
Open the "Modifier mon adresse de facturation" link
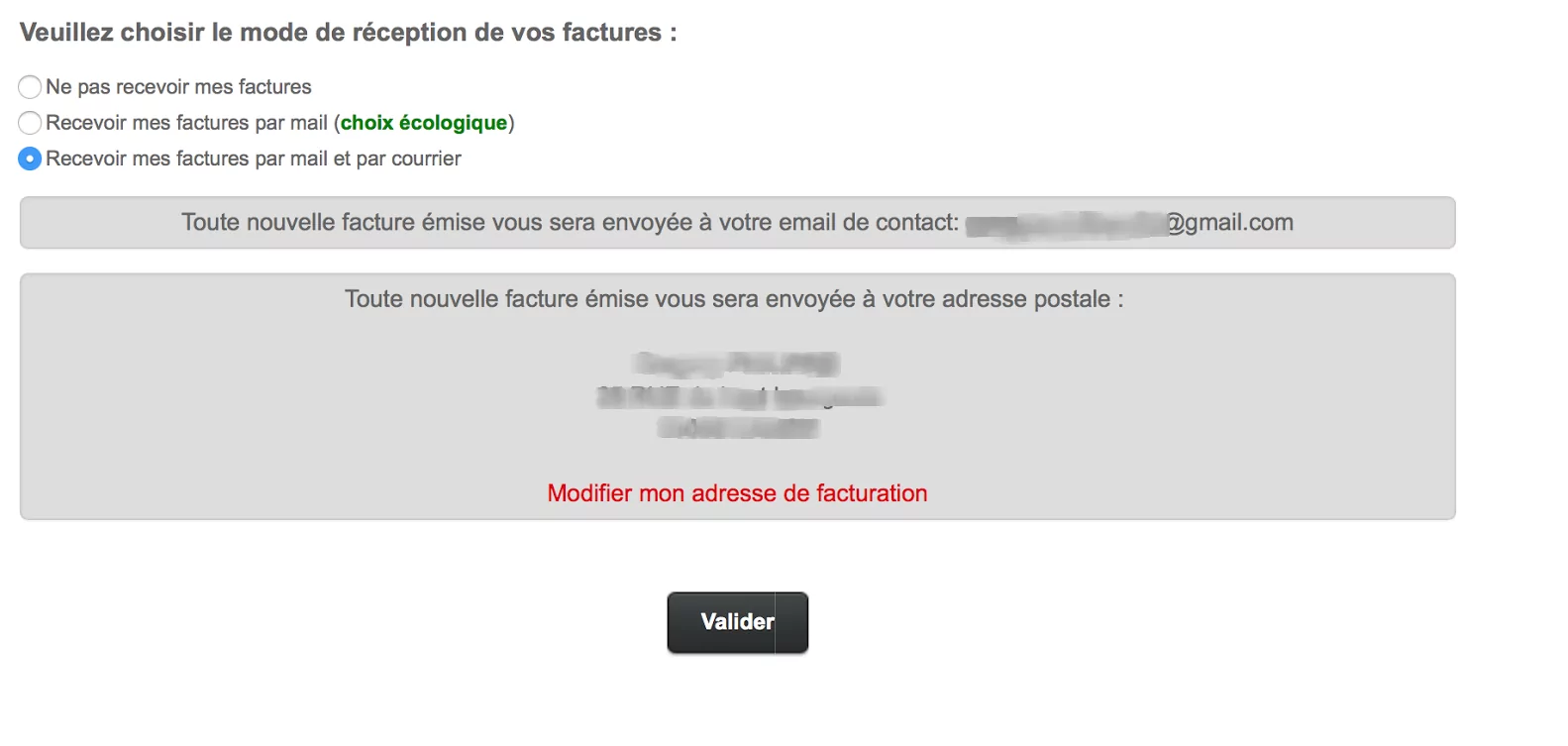click(x=737, y=493)
